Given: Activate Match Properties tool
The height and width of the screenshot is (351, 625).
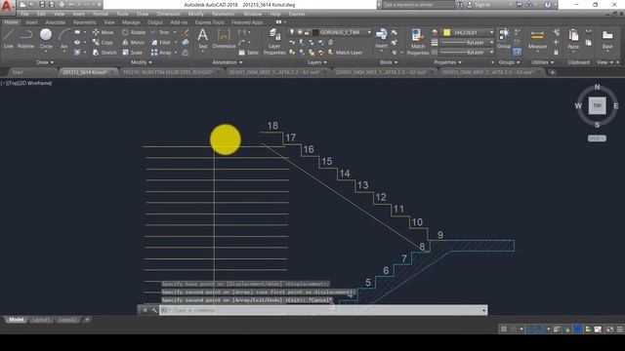Looking at the screenshot, I should point(418,41).
